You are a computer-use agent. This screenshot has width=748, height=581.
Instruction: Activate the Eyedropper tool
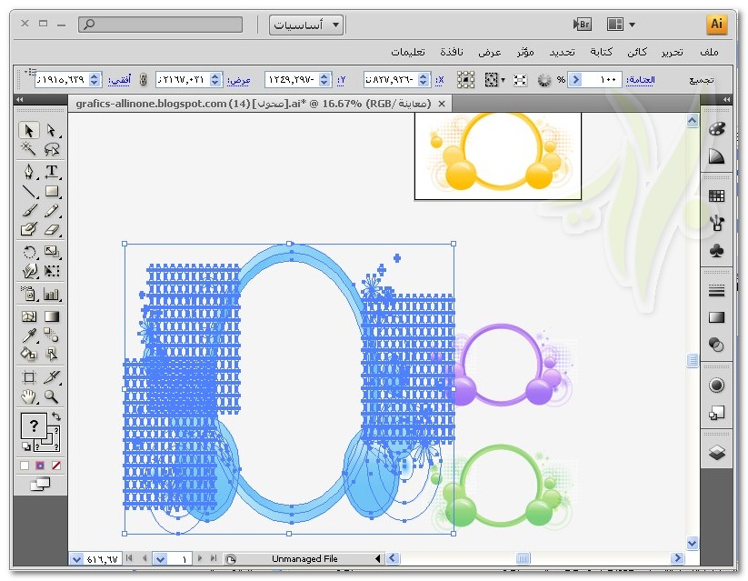(x=28, y=336)
